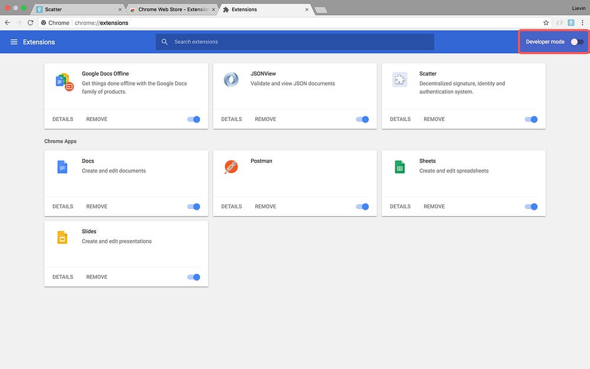Viewport: 590px width, 369px height.
Task: Click the greyed-out extension icon beside the star
Action: [559, 22]
